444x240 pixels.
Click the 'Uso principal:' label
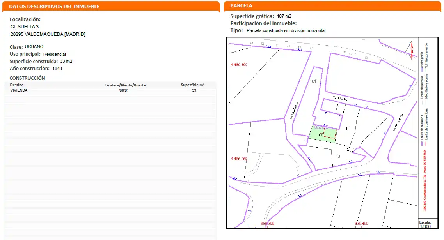click(25, 54)
